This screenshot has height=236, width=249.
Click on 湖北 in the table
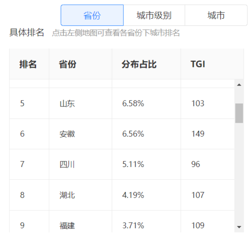coord(67,195)
